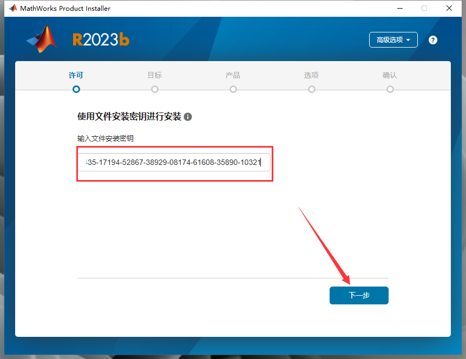Expand the 高级选项 dropdown
This screenshot has height=359, width=466.
[x=393, y=40]
